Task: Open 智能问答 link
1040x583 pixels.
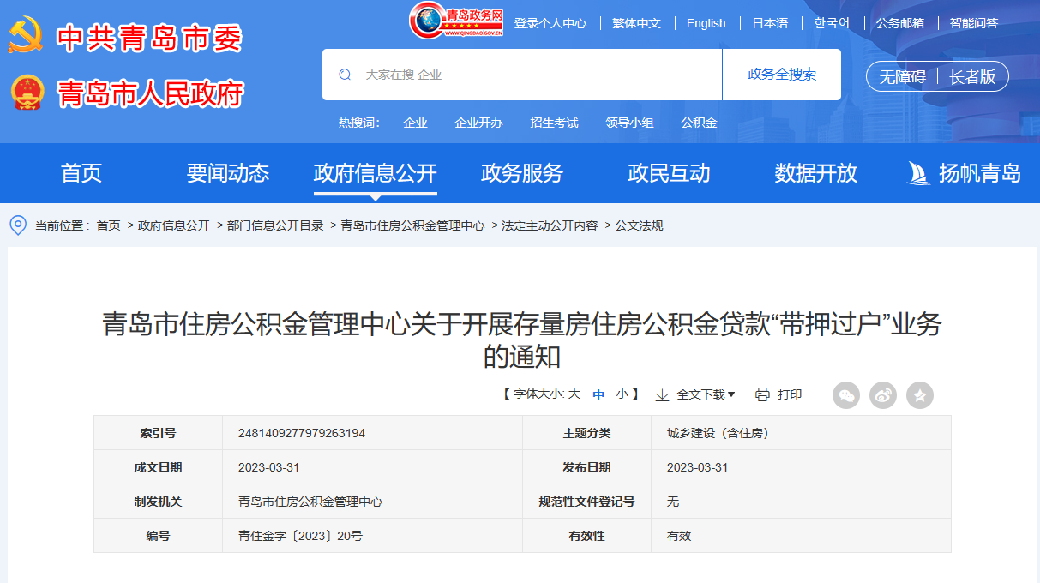Action: tap(974, 23)
